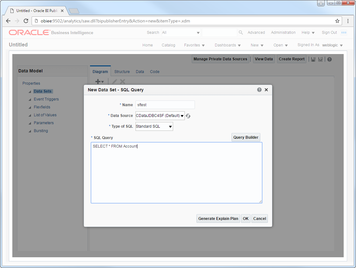The image size is (356, 268).
Task: Bookmark page with the star icon
Action: tap(337, 21)
